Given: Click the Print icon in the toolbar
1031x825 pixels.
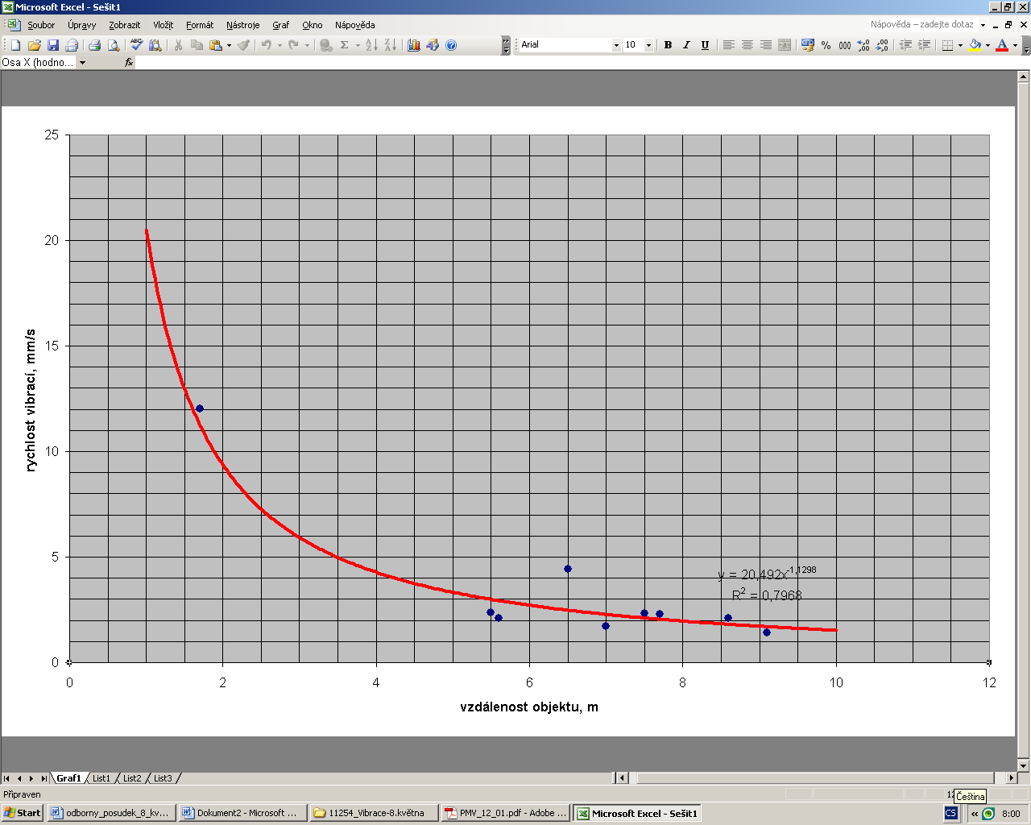Looking at the screenshot, I should pos(94,45).
